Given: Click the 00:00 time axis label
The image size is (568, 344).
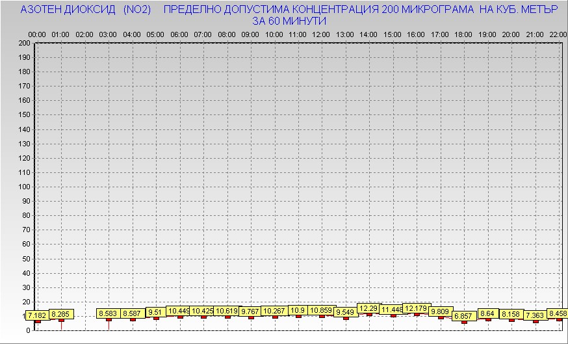Looking at the screenshot, I should coord(37,34).
